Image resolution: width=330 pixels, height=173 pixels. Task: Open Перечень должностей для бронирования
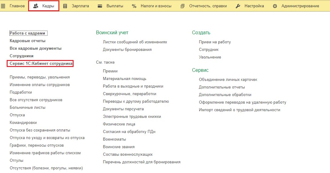[142, 162]
